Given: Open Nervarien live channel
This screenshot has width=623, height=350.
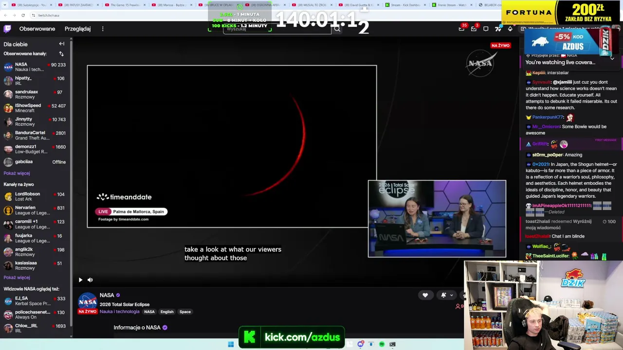Looking at the screenshot, I should [x=35, y=210].
